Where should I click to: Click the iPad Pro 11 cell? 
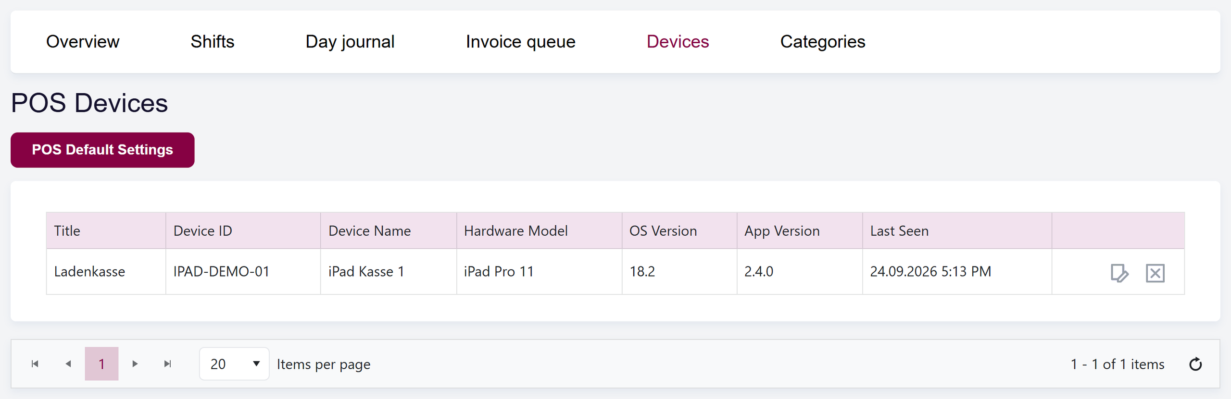[x=540, y=272]
